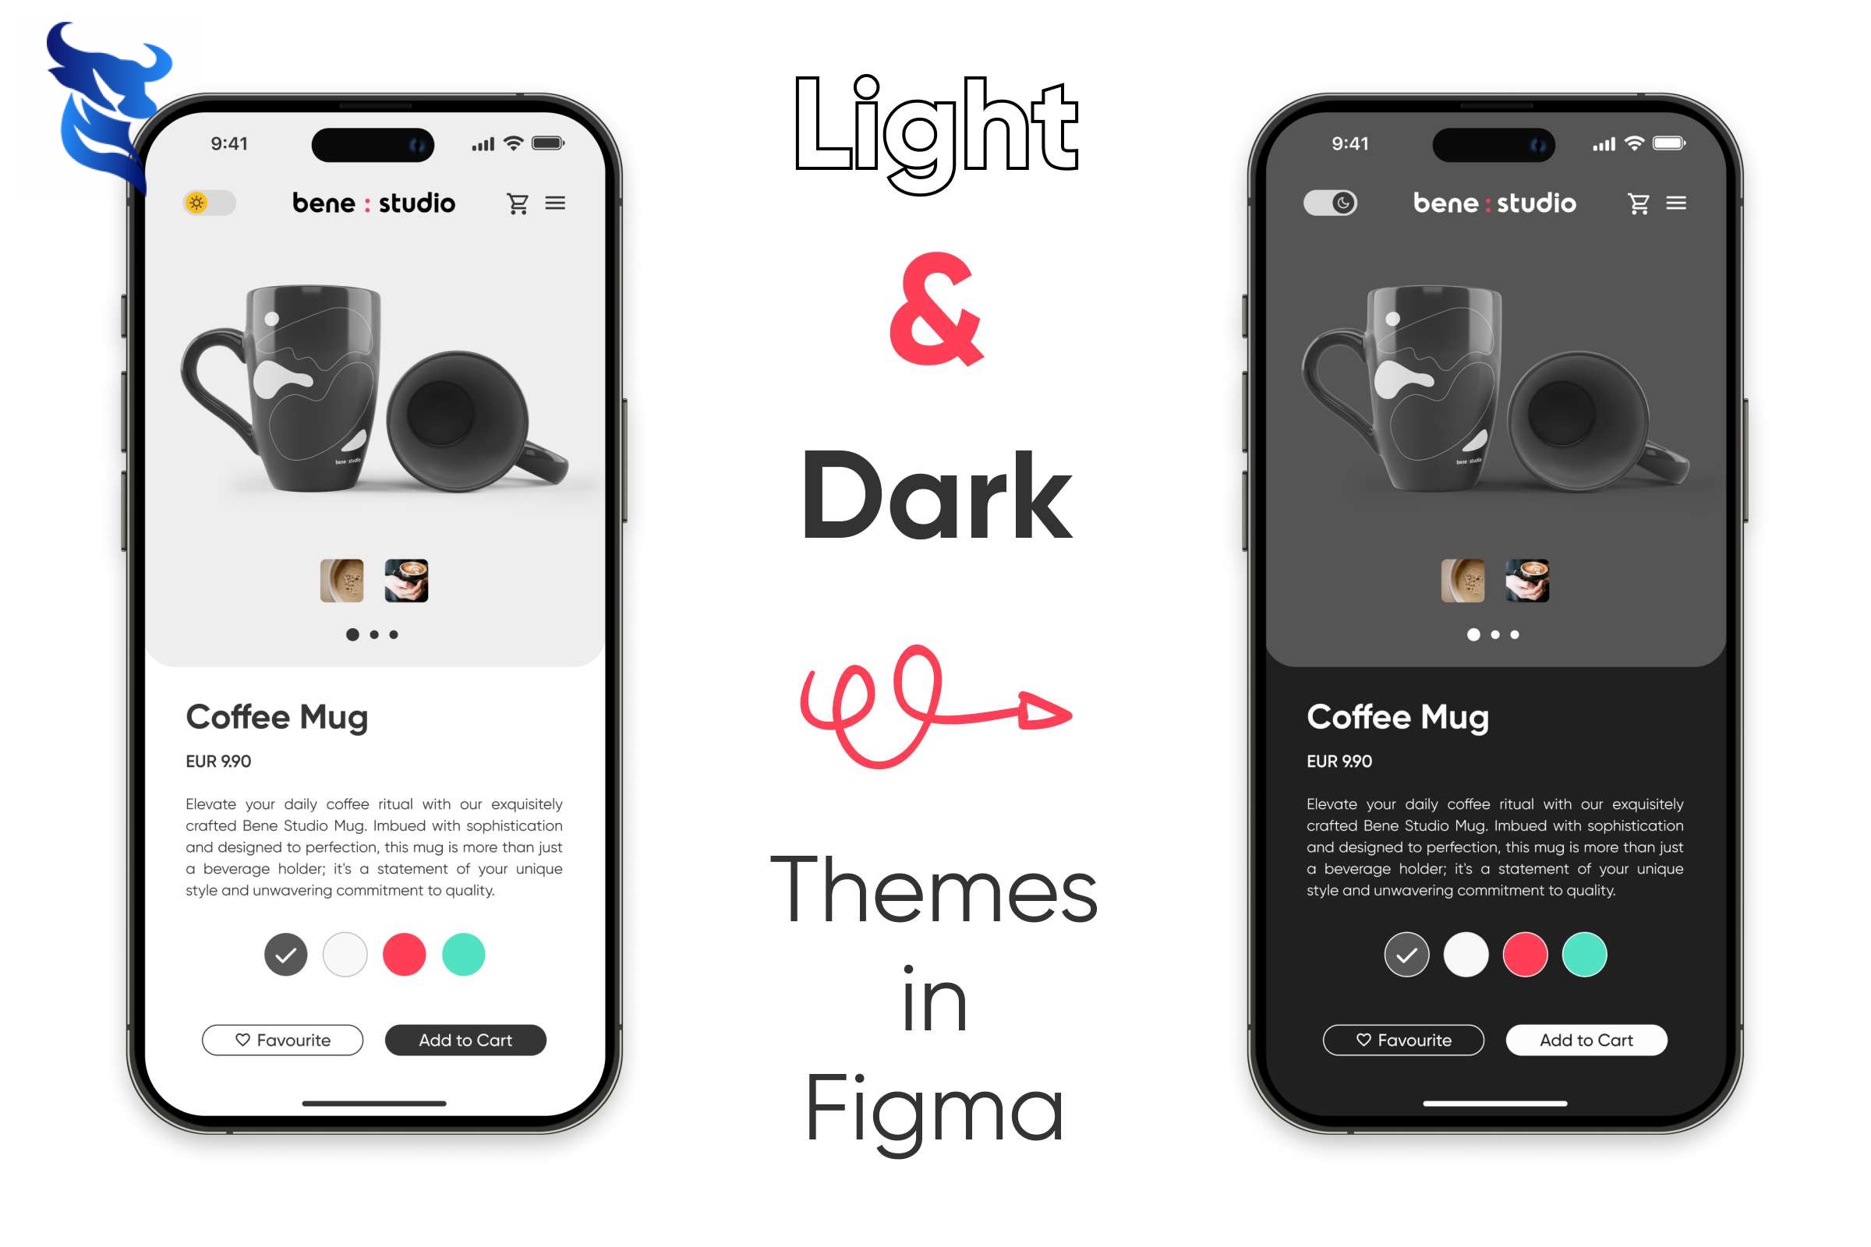Click Add to Cart button on left phone
The image size is (1871, 1247).
466,1040
